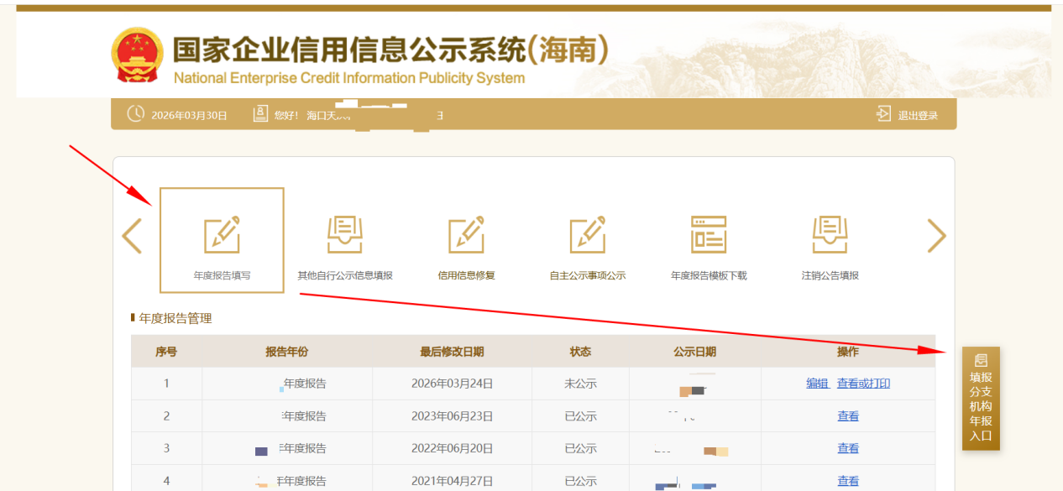Open 查看 for the 2021年04月27日 report
The height and width of the screenshot is (491, 1063).
pos(848,481)
